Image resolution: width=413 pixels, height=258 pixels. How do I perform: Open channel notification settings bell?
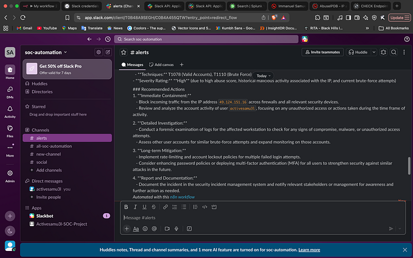(x=383, y=52)
